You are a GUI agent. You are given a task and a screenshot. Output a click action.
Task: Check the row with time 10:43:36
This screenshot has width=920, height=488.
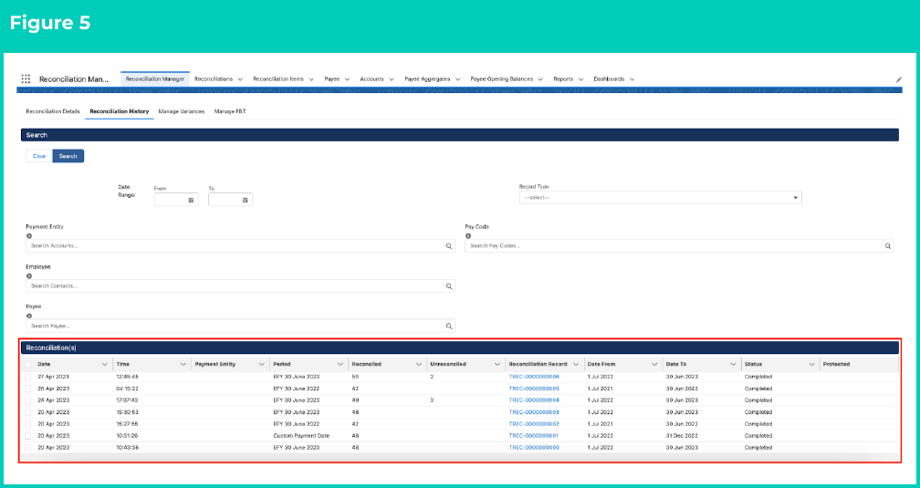(27, 448)
